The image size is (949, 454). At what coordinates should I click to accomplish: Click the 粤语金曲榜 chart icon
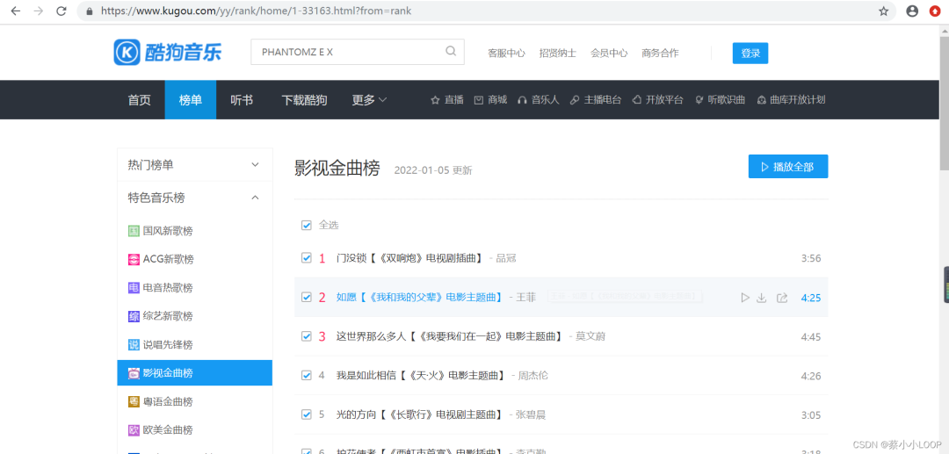(134, 401)
